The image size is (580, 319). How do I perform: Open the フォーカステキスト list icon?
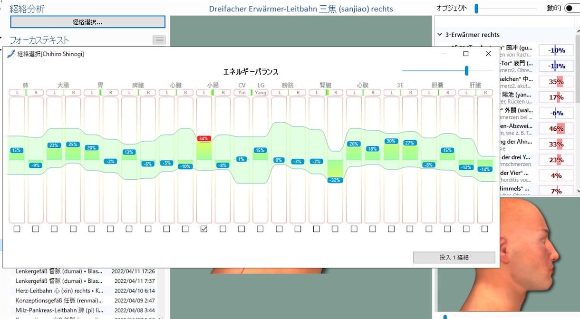tap(159, 40)
